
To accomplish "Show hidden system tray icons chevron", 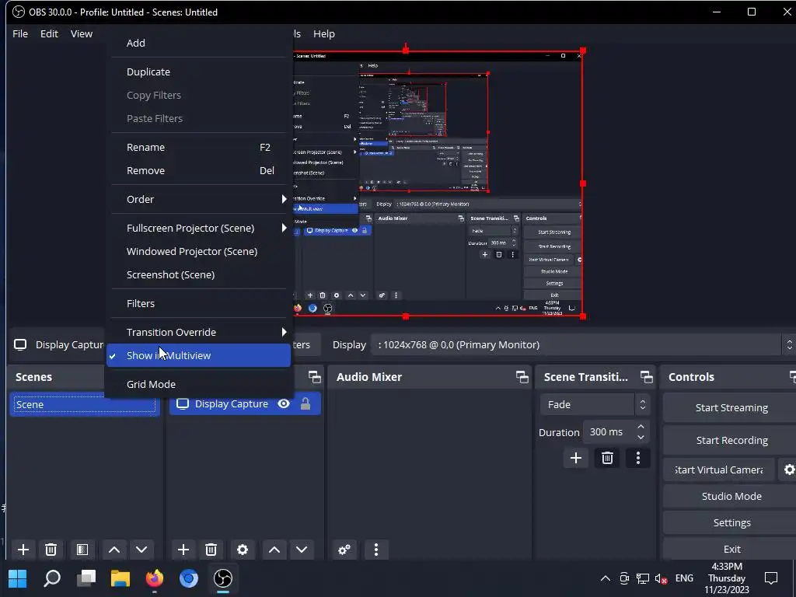I will [605, 578].
